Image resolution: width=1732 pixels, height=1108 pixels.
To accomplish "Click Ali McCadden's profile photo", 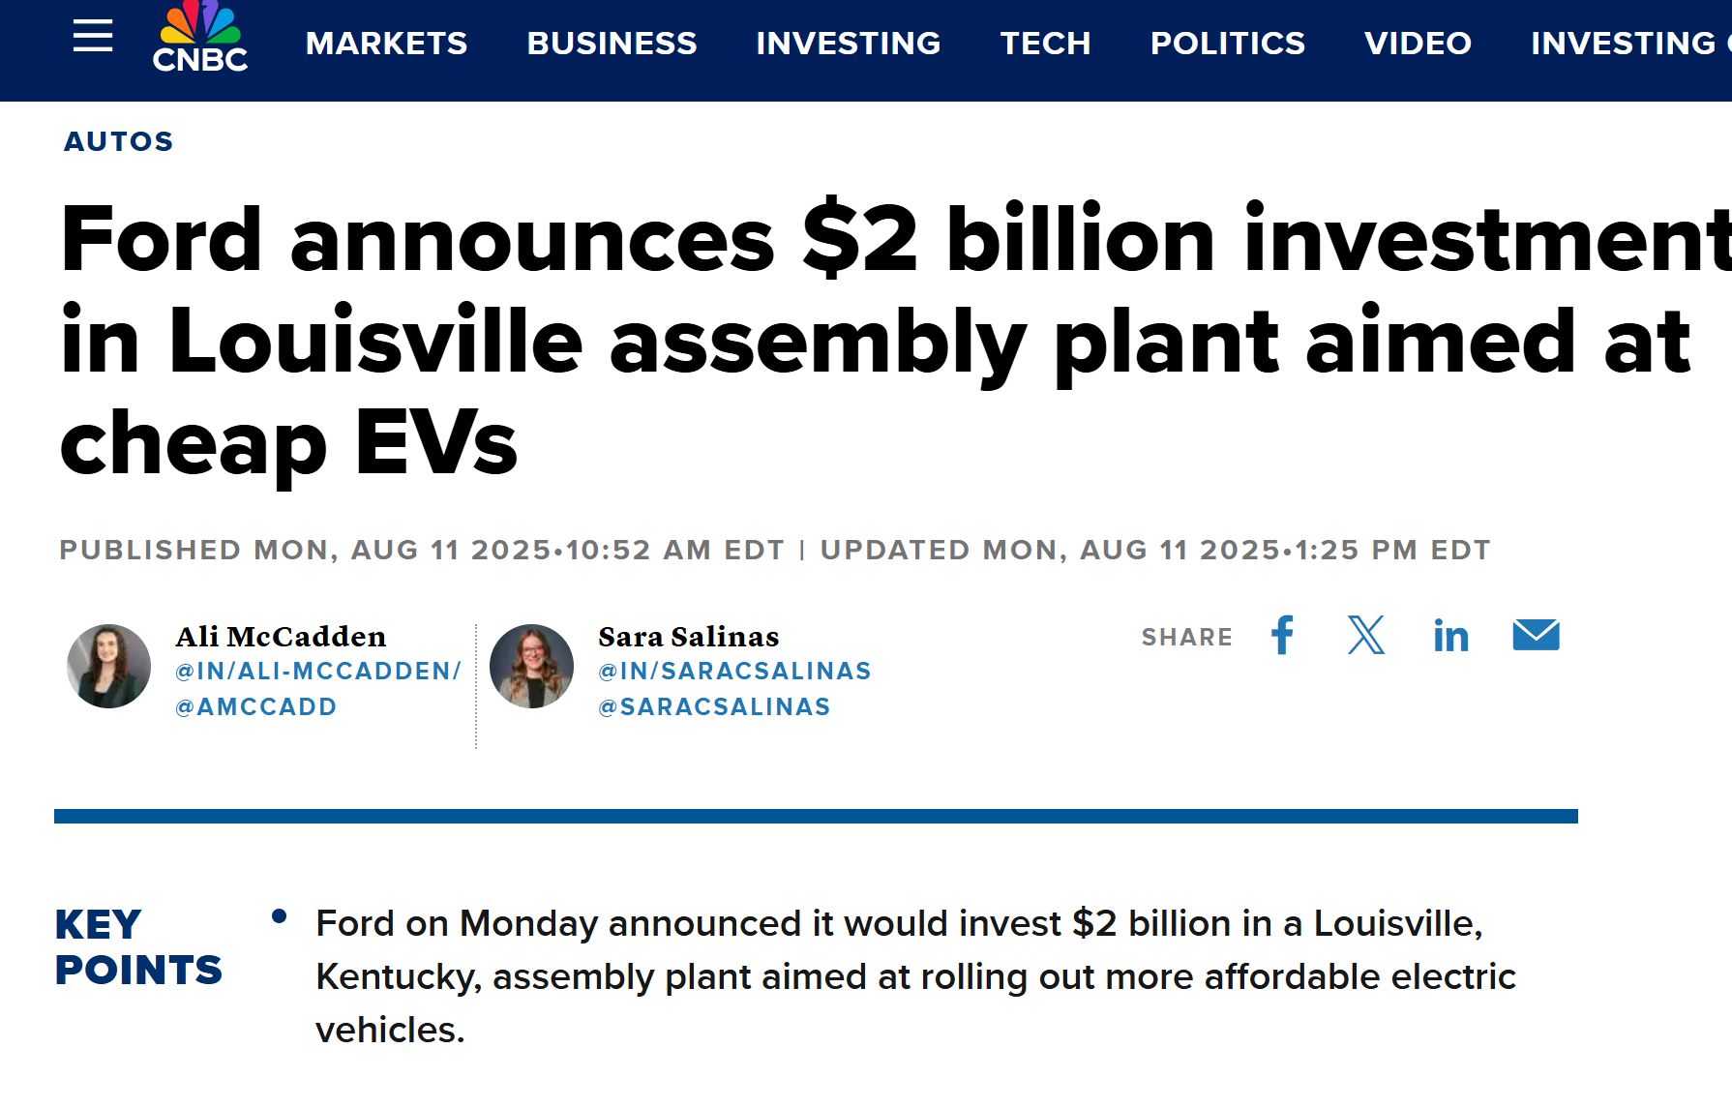I will point(108,666).
